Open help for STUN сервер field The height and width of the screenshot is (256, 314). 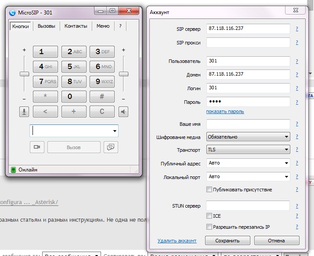[297, 206]
